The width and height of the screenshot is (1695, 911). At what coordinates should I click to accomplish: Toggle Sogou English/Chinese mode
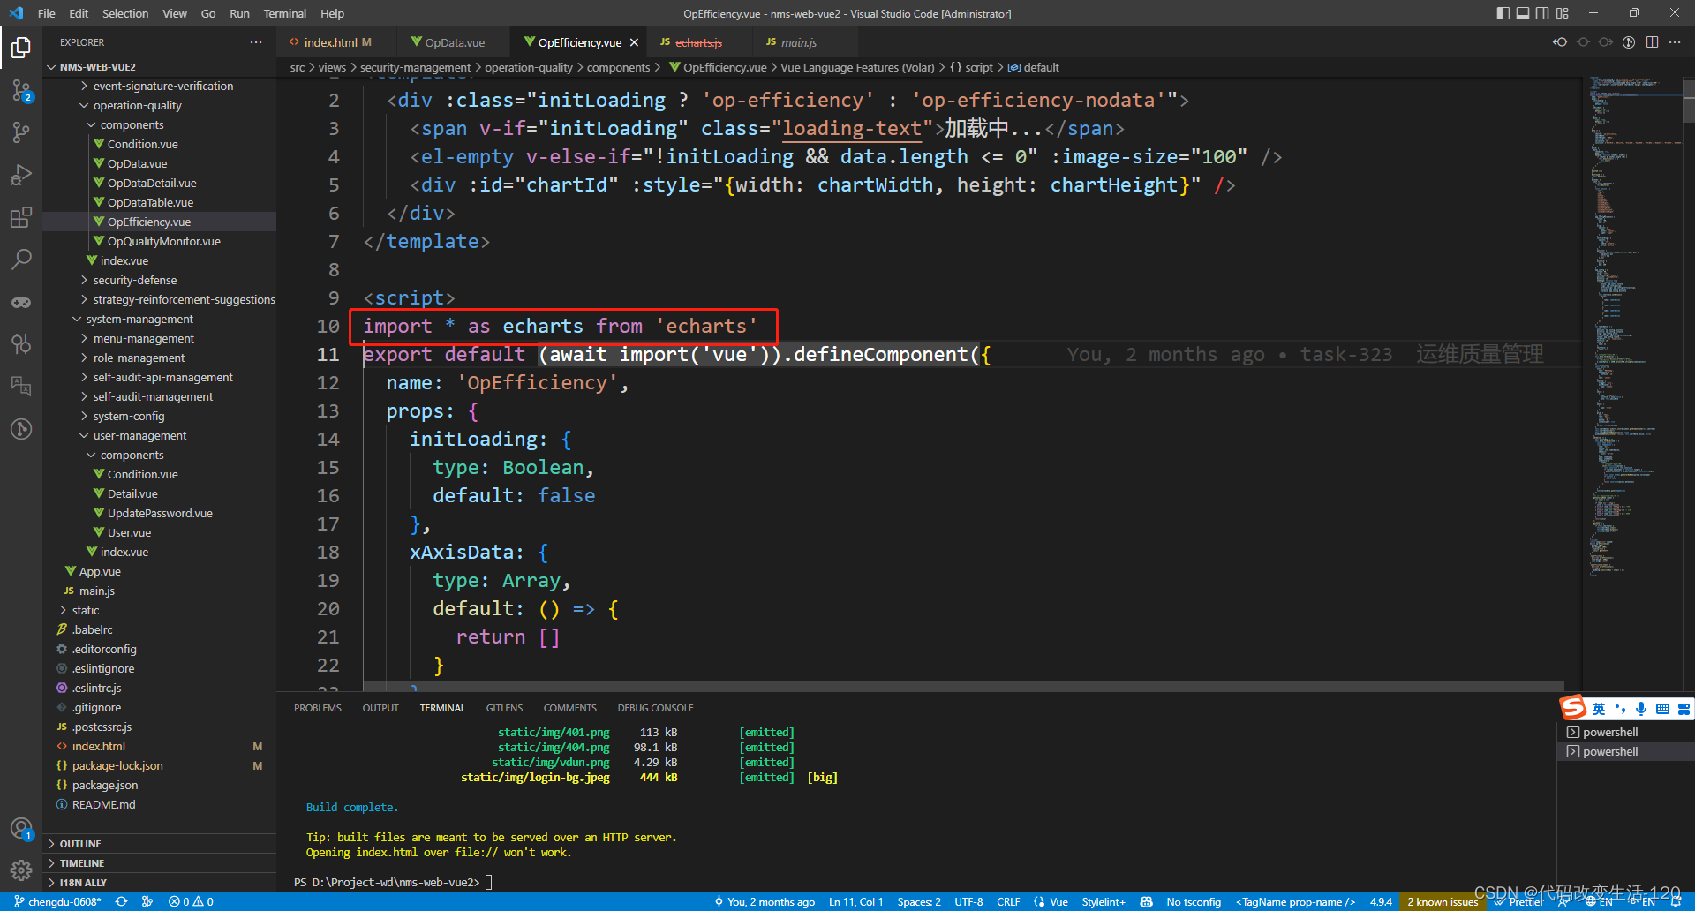click(1599, 709)
